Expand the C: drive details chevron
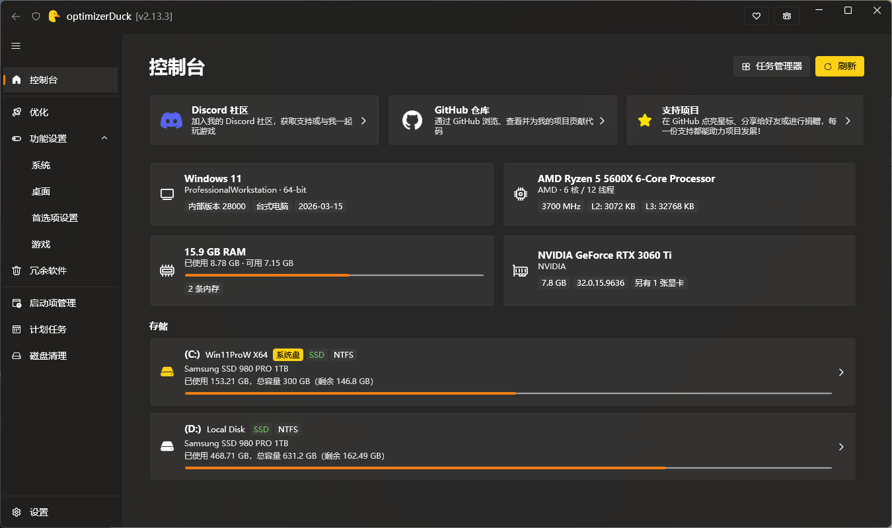The width and height of the screenshot is (892, 528). [x=841, y=372]
